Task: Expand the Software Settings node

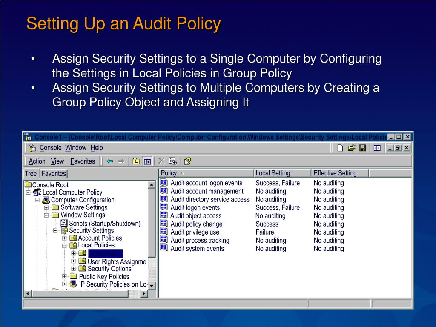Action: 46,207
